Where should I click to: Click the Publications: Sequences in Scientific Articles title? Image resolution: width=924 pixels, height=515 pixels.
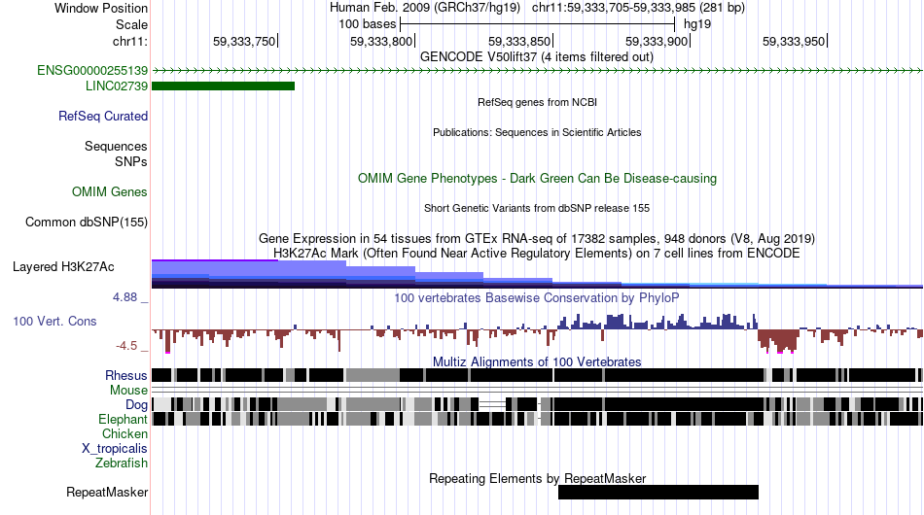(537, 132)
